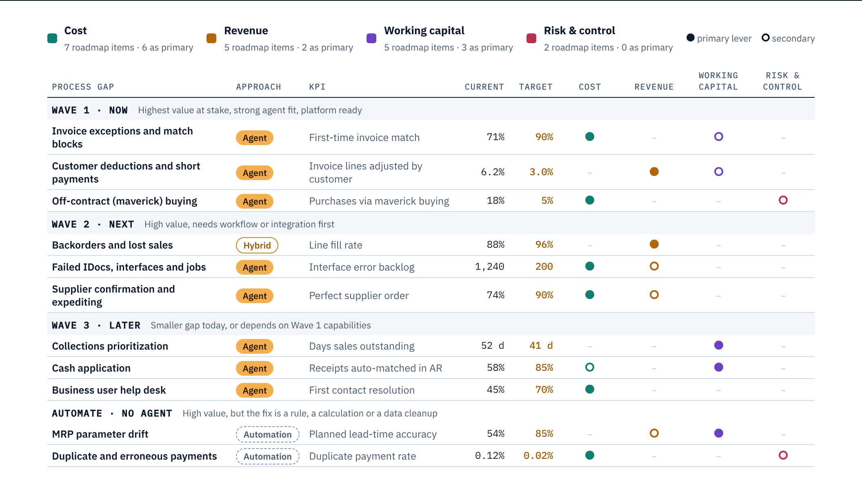Image resolution: width=862 pixels, height=480 pixels.
Task: Click the 0.02% target value
Action: tap(538, 456)
